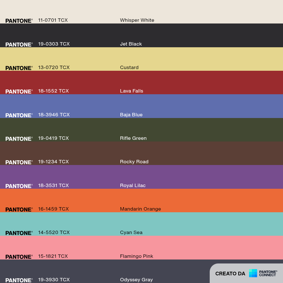Click the Rifle Green name label
This screenshot has height=283, width=283.
pyautogui.click(x=133, y=138)
